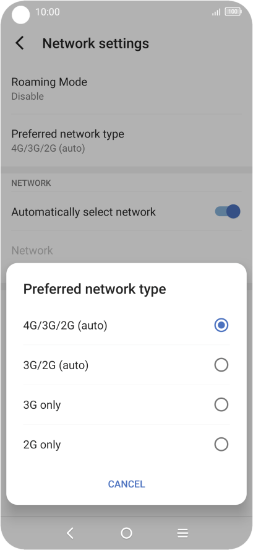This screenshot has width=253, height=550.
Task: Select the 4G/3G/2G (auto) radio button
Action: coord(221,325)
